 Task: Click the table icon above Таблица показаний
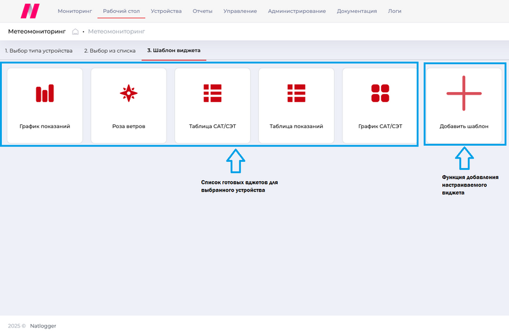296,93
